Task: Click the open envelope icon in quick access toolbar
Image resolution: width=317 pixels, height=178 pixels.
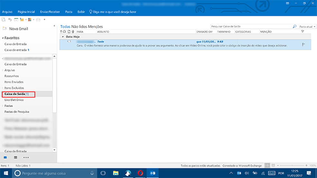Action: 38,20
